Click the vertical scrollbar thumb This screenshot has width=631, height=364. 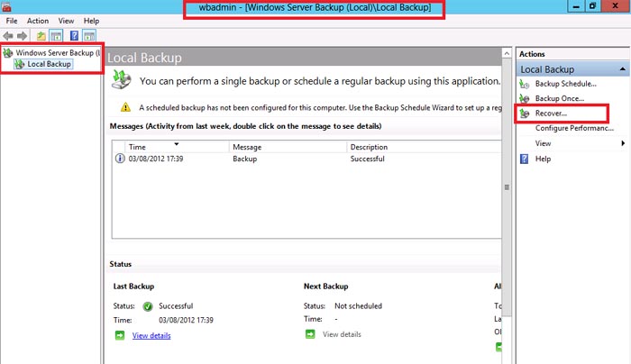tap(507, 187)
